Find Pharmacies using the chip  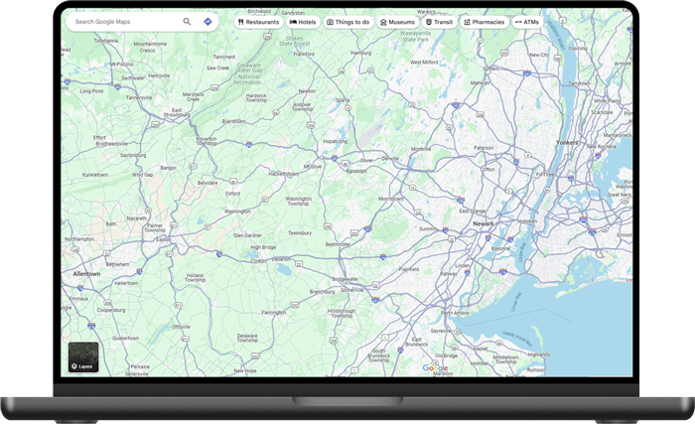[x=485, y=22]
